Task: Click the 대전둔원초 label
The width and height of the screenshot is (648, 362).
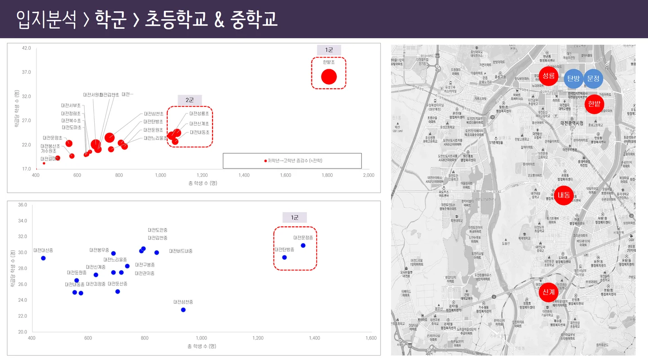Action: [x=153, y=129]
